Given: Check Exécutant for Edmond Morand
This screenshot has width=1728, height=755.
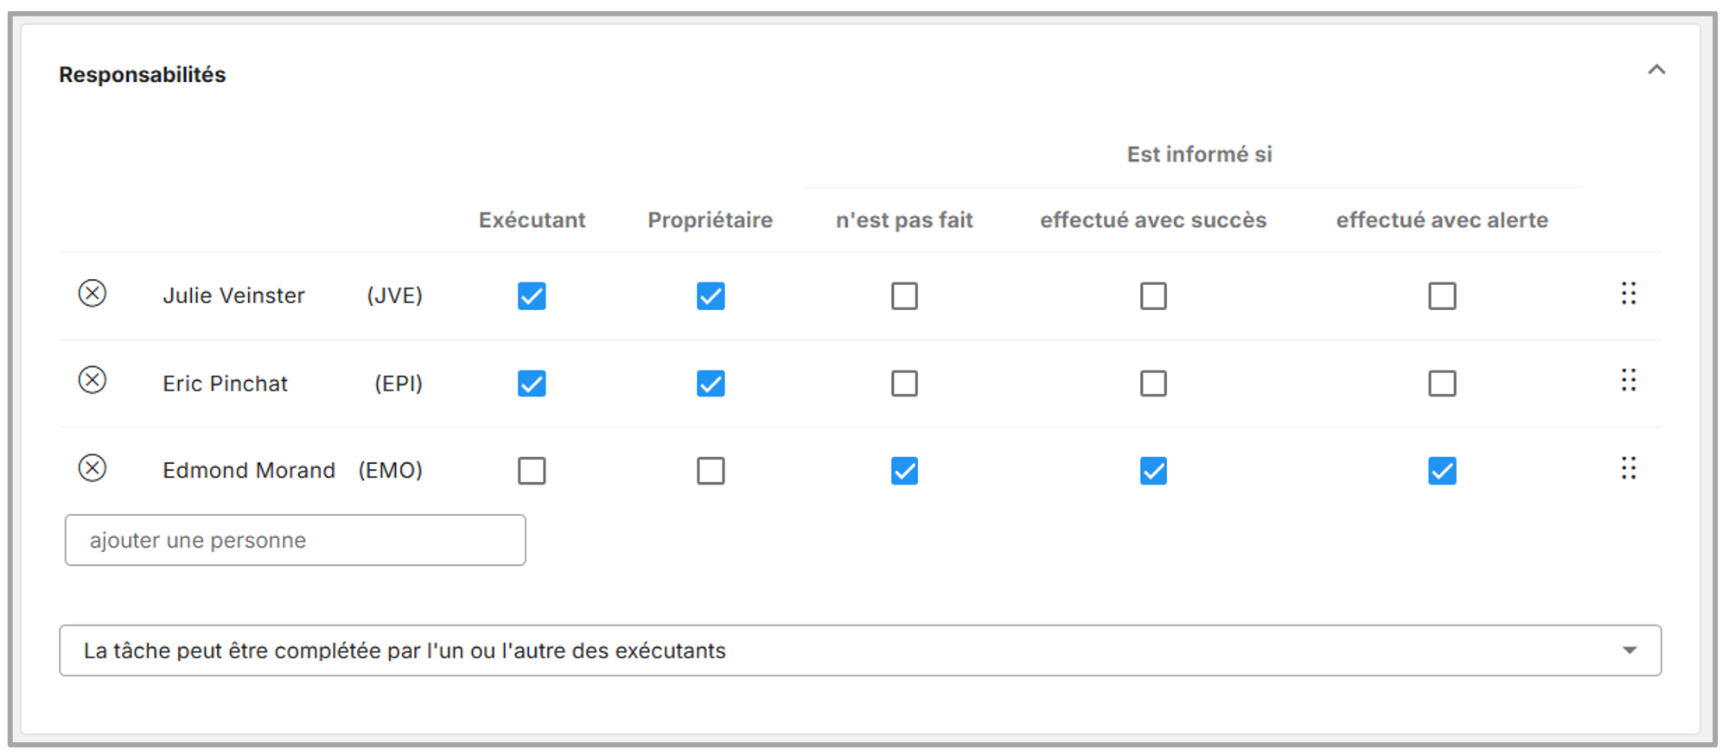Looking at the screenshot, I should [532, 471].
